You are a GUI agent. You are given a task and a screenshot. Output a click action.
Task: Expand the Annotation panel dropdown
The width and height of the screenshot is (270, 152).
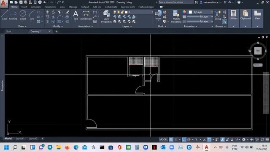tap(86, 26)
